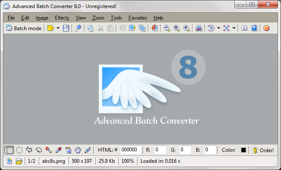
Task: Select the pencil drawing tool
Action: [88, 150]
